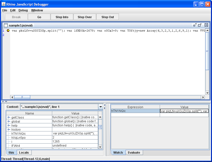Image resolution: width=212 pixels, height=162 pixels.
Task: Select the hTN1NQic watch expression cell
Action: [x=135, y=111]
